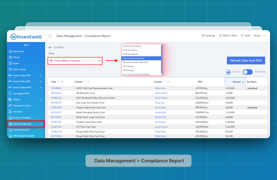
Task: Toggle the hamburger menu icon
Action: click(x=50, y=36)
